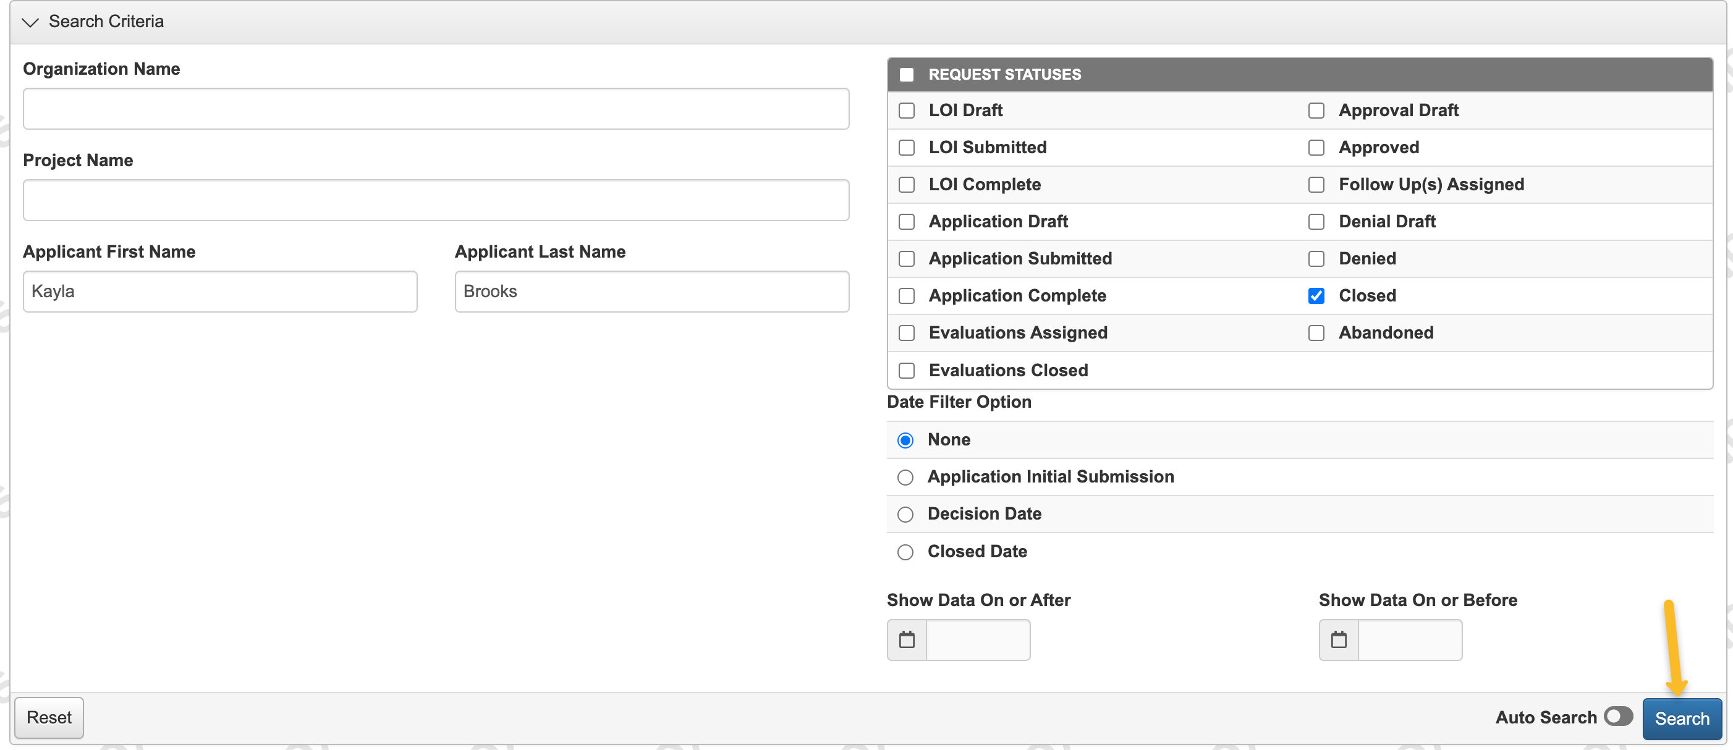Click the blue Search button
Viewport: 1733px width, 750px height.
click(x=1681, y=718)
